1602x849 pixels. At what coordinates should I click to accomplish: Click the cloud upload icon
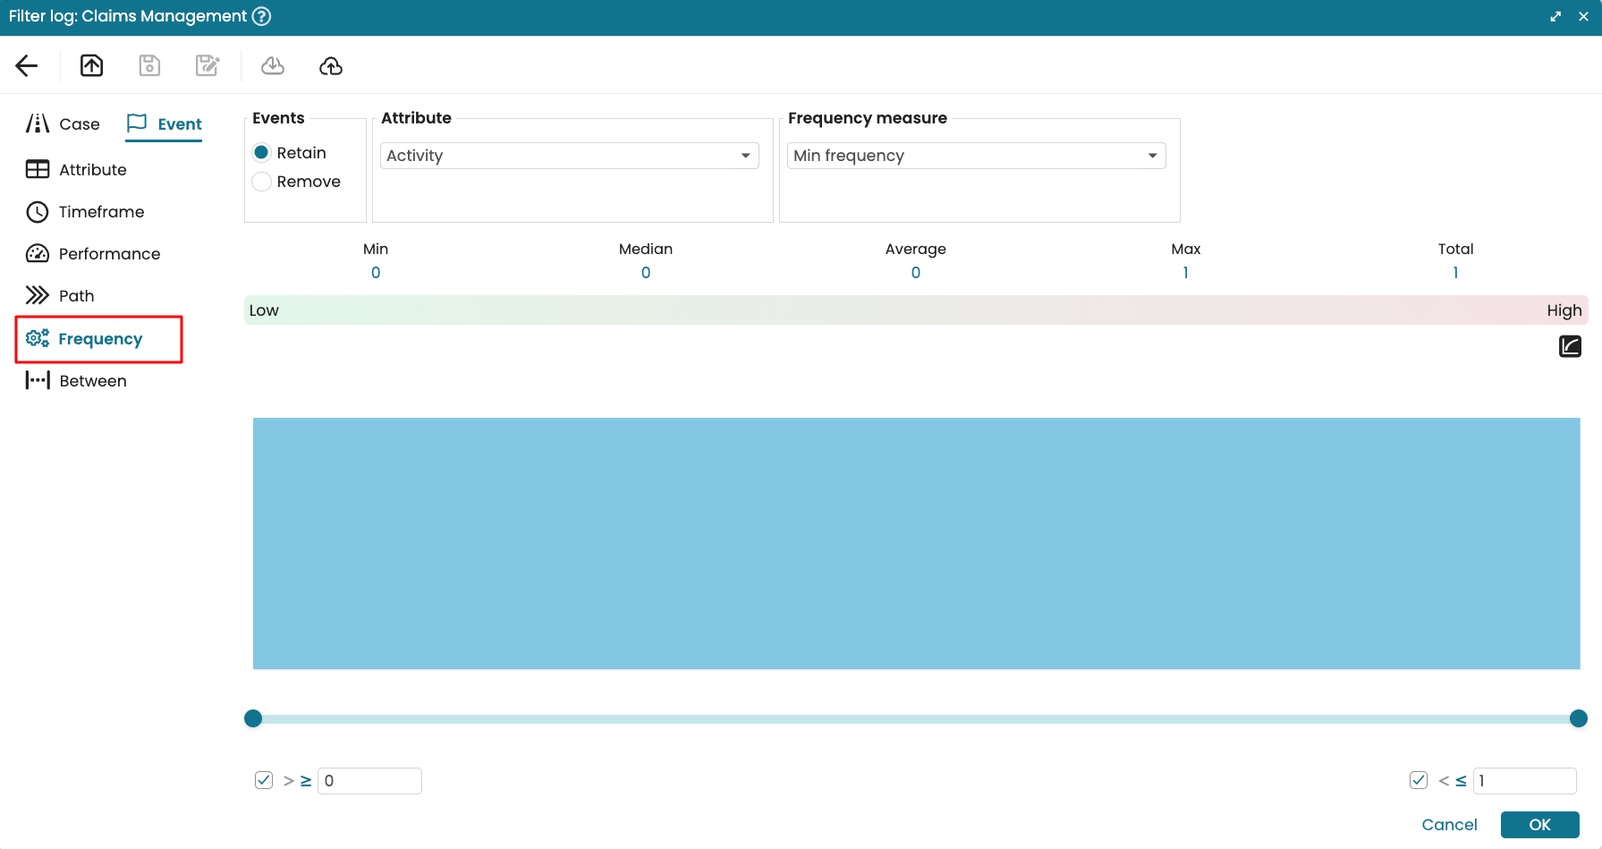(331, 65)
